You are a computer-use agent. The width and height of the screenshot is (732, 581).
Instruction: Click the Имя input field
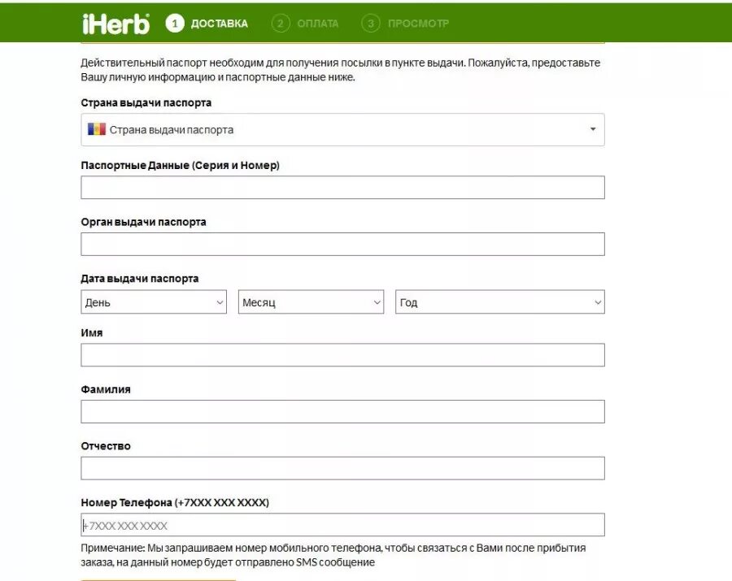[x=342, y=355]
